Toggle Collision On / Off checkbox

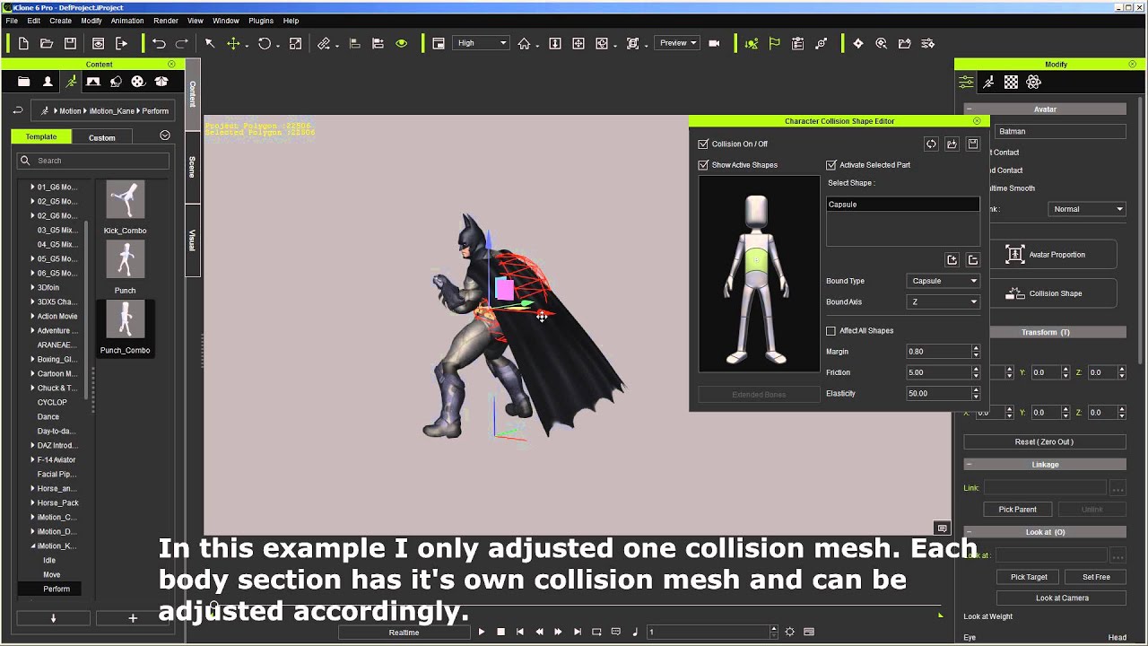point(703,144)
